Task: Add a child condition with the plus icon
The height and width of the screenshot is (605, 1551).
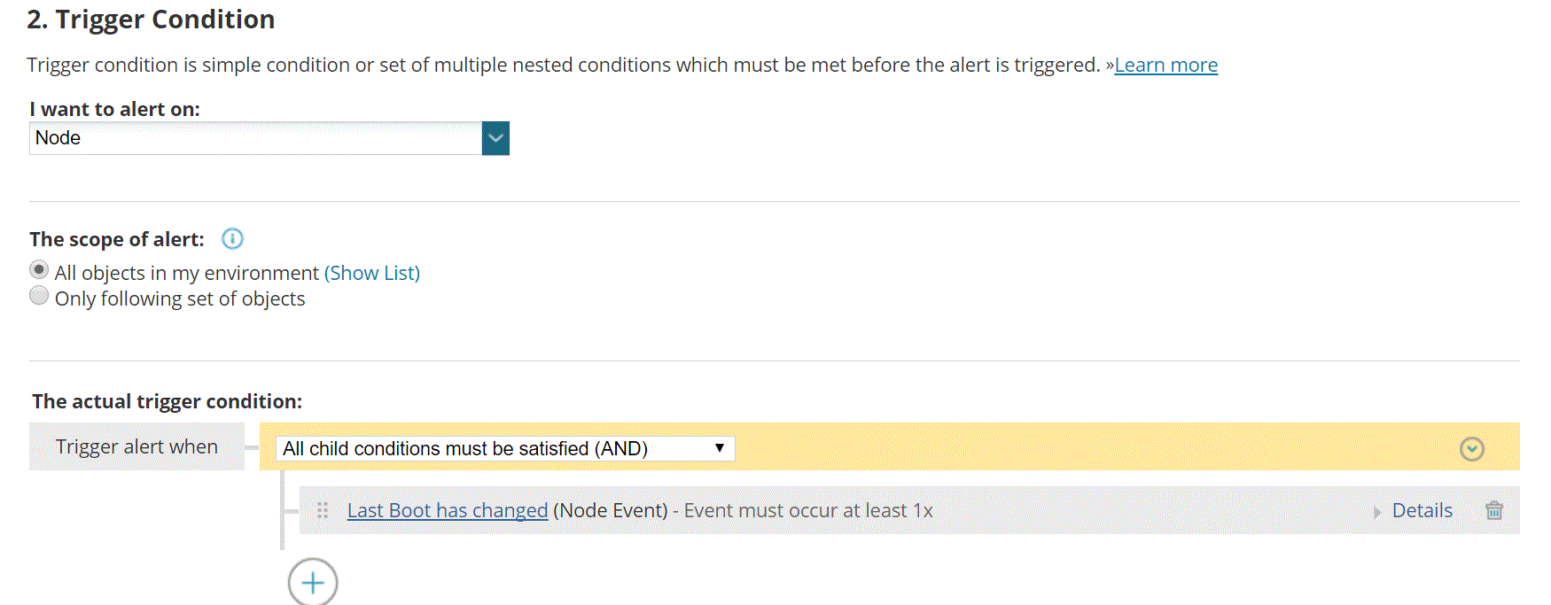Action: (312, 582)
